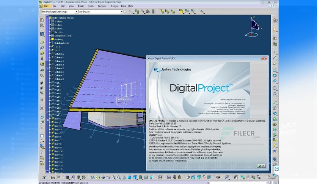Open the Window menu
This screenshot has width=317, height=184.
tap(102, 6)
